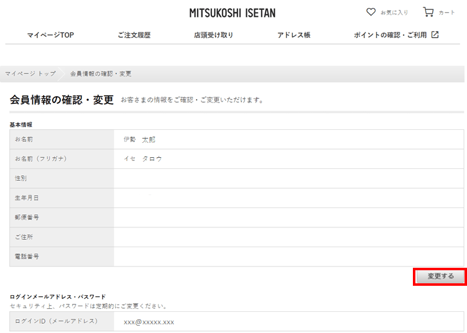Open the マイページTOP tab

[x=50, y=35]
